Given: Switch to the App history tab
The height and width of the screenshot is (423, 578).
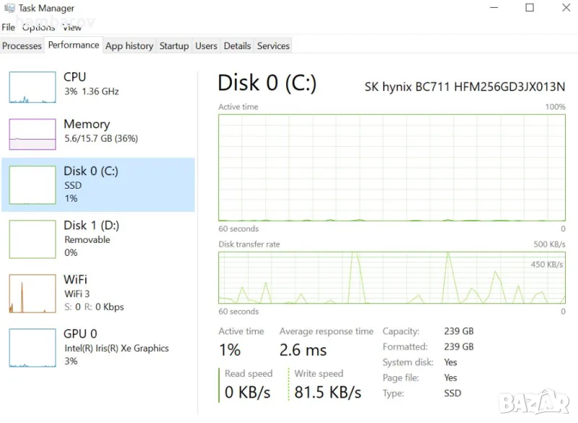Looking at the screenshot, I should 129,46.
